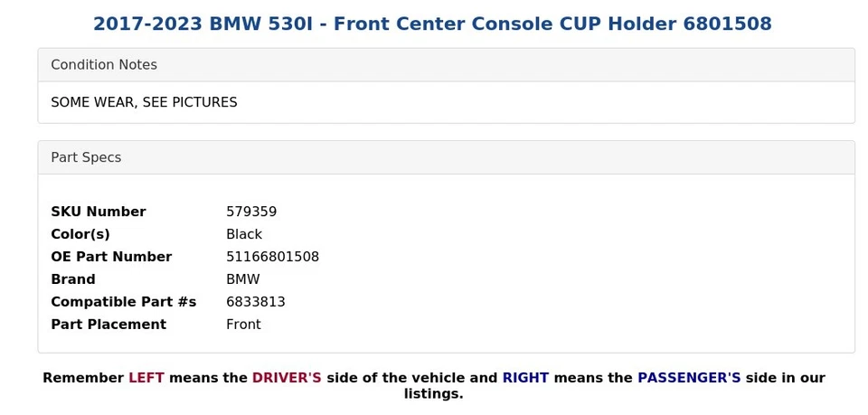Viewport: 868px width, 415px height.
Task: Select compatible part number 6833813
Action: click(x=256, y=302)
